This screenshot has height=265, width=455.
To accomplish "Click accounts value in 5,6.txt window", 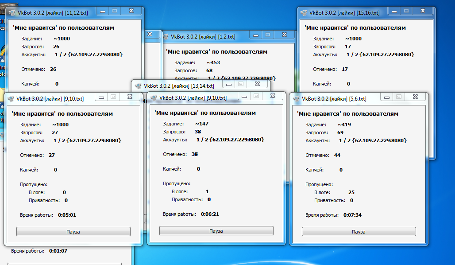I will click(373, 140).
